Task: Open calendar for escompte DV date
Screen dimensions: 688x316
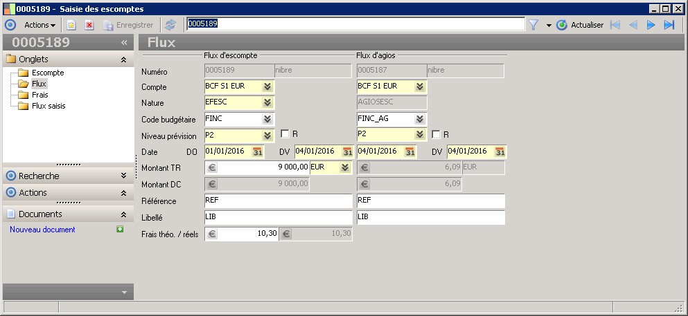Action: coord(347,152)
